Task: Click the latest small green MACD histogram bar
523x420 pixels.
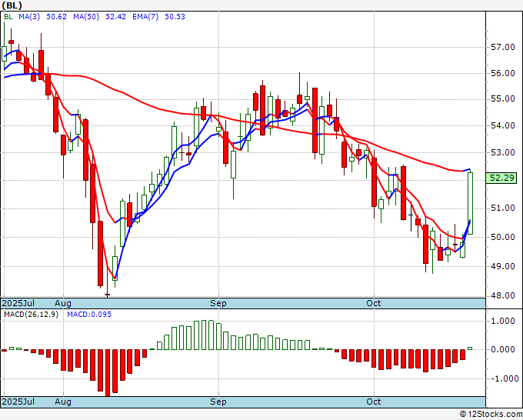Action: 470,348
